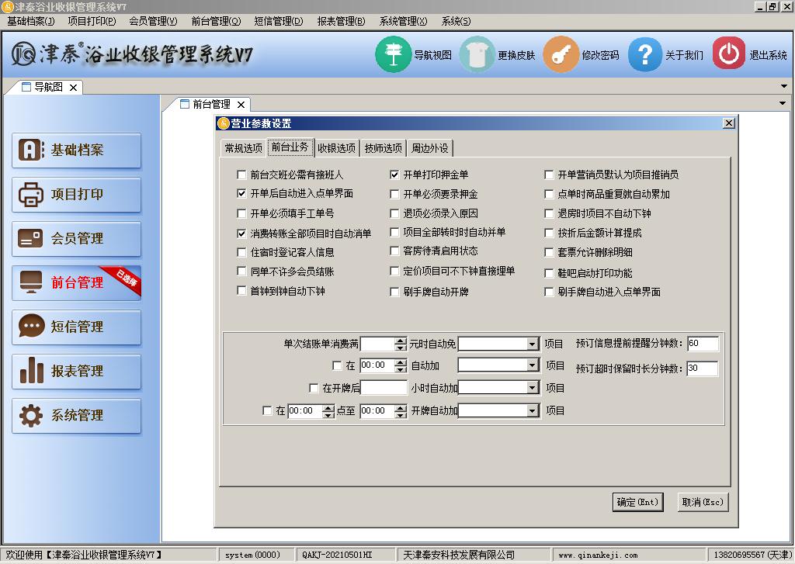795x564 pixels.
Task: Click the 更换皮肤 shirt icon
Action: click(x=477, y=54)
